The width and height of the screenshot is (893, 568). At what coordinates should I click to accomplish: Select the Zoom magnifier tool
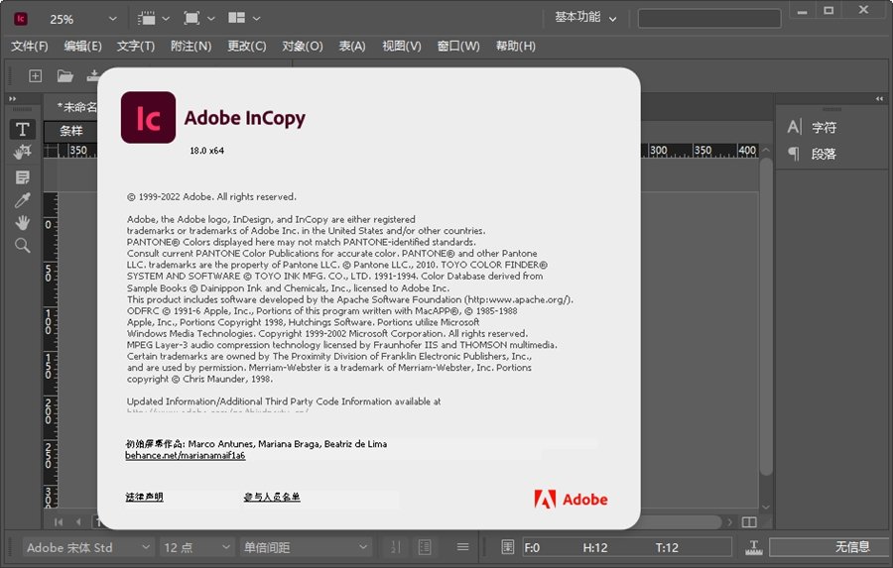pyautogui.click(x=22, y=245)
